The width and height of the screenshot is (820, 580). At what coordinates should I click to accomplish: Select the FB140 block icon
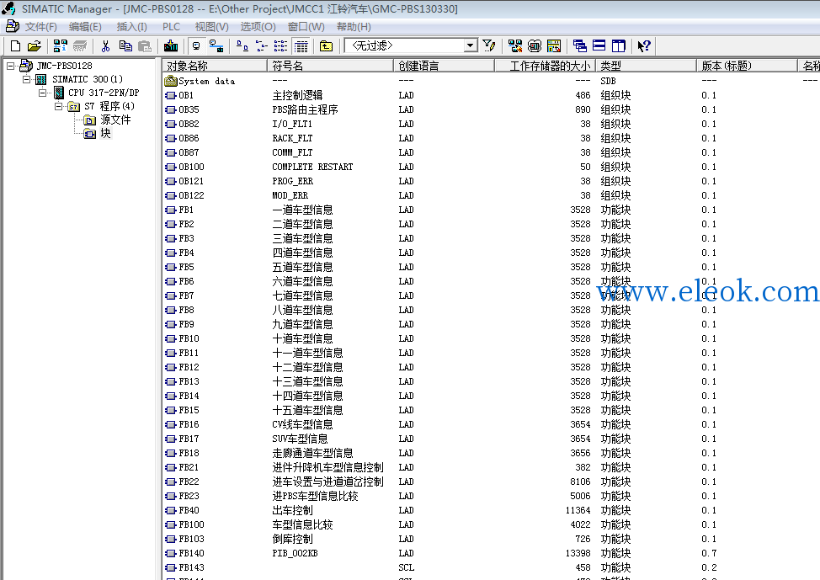pyautogui.click(x=171, y=553)
